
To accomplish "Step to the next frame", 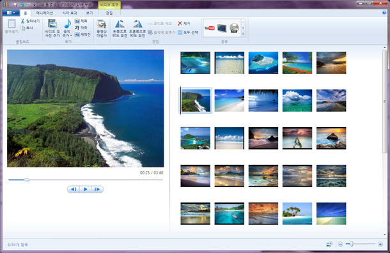I will 97,189.
